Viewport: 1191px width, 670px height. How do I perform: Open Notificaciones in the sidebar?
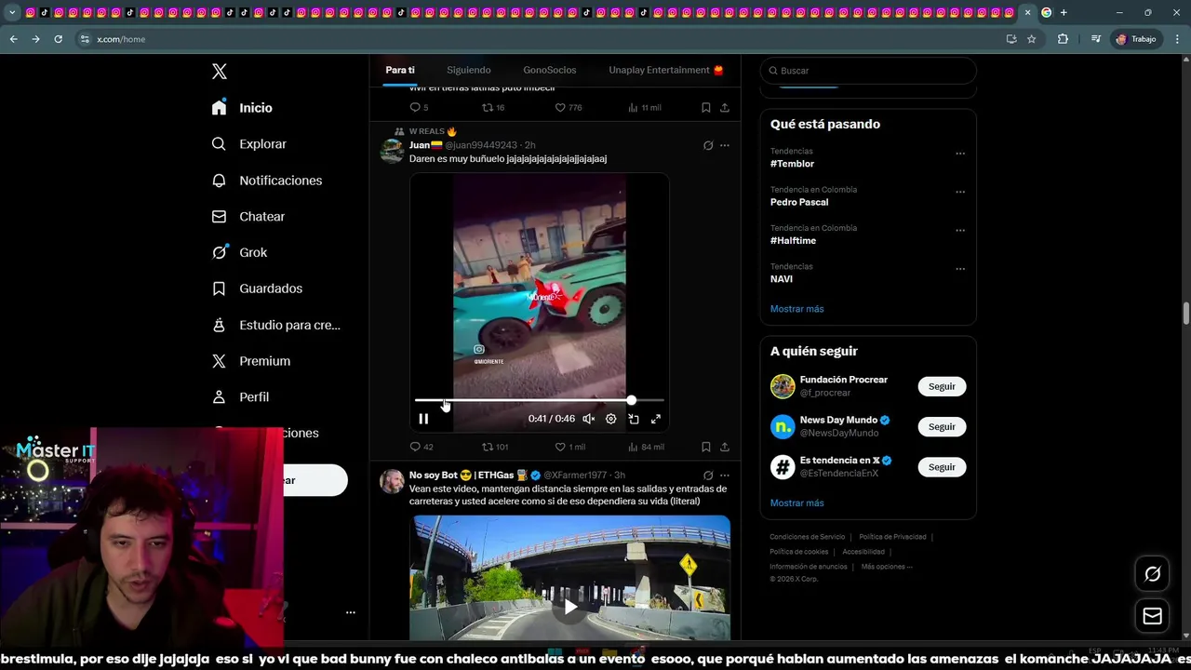266,181
